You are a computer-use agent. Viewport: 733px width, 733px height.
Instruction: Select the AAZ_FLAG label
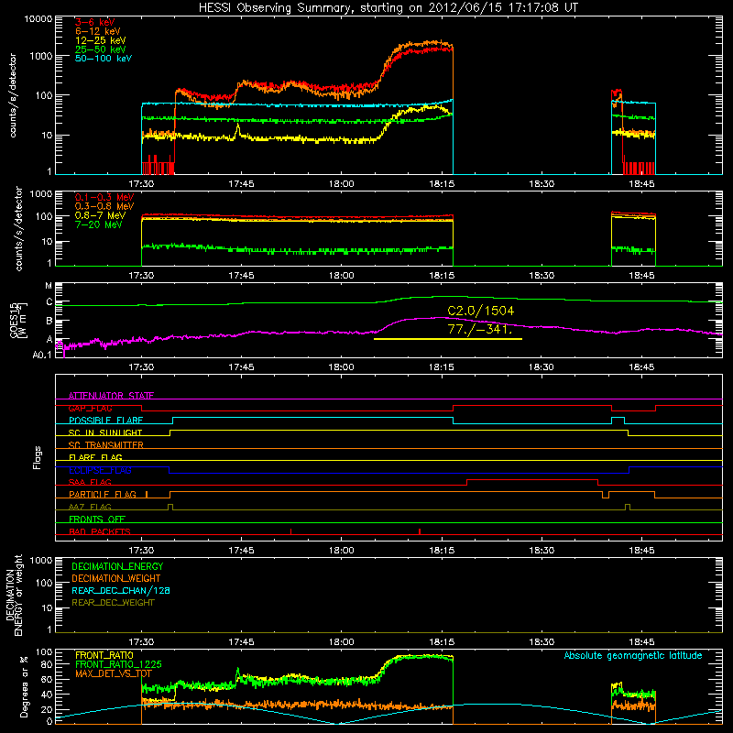[x=90, y=507]
